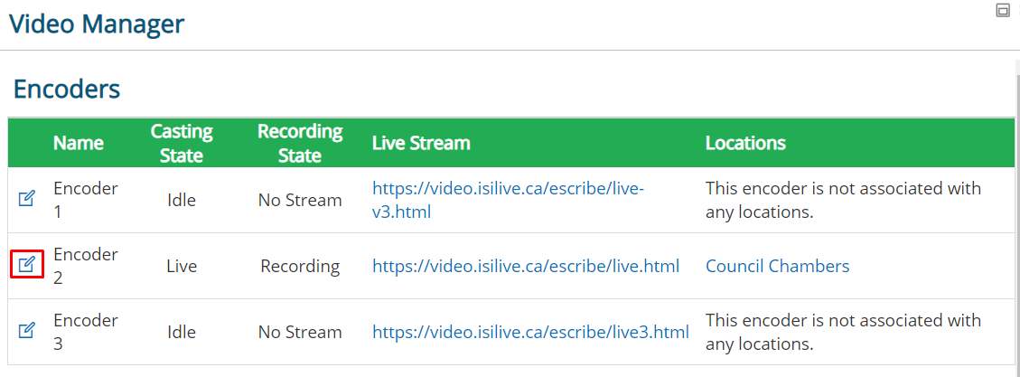Select the Casting State column header
The image size is (1020, 377).
point(182,143)
